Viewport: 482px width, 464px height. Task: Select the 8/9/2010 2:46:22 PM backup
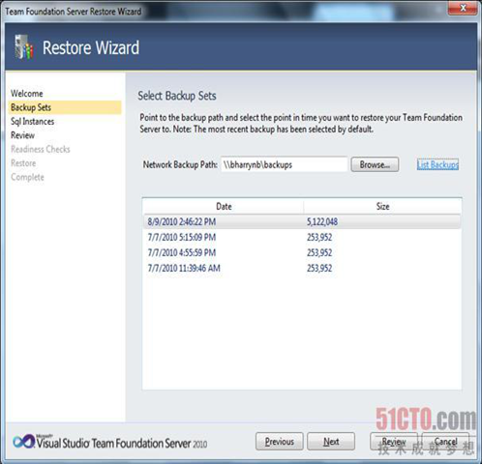tap(302, 221)
